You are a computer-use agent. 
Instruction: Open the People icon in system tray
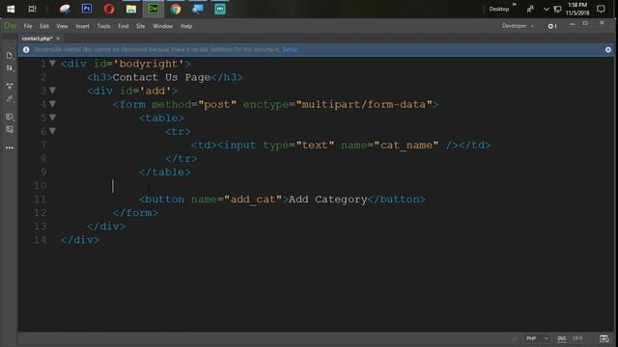point(530,9)
